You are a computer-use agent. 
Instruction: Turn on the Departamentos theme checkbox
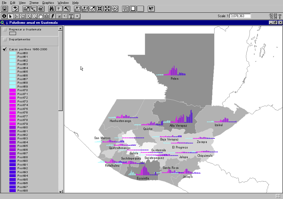point(5,39)
